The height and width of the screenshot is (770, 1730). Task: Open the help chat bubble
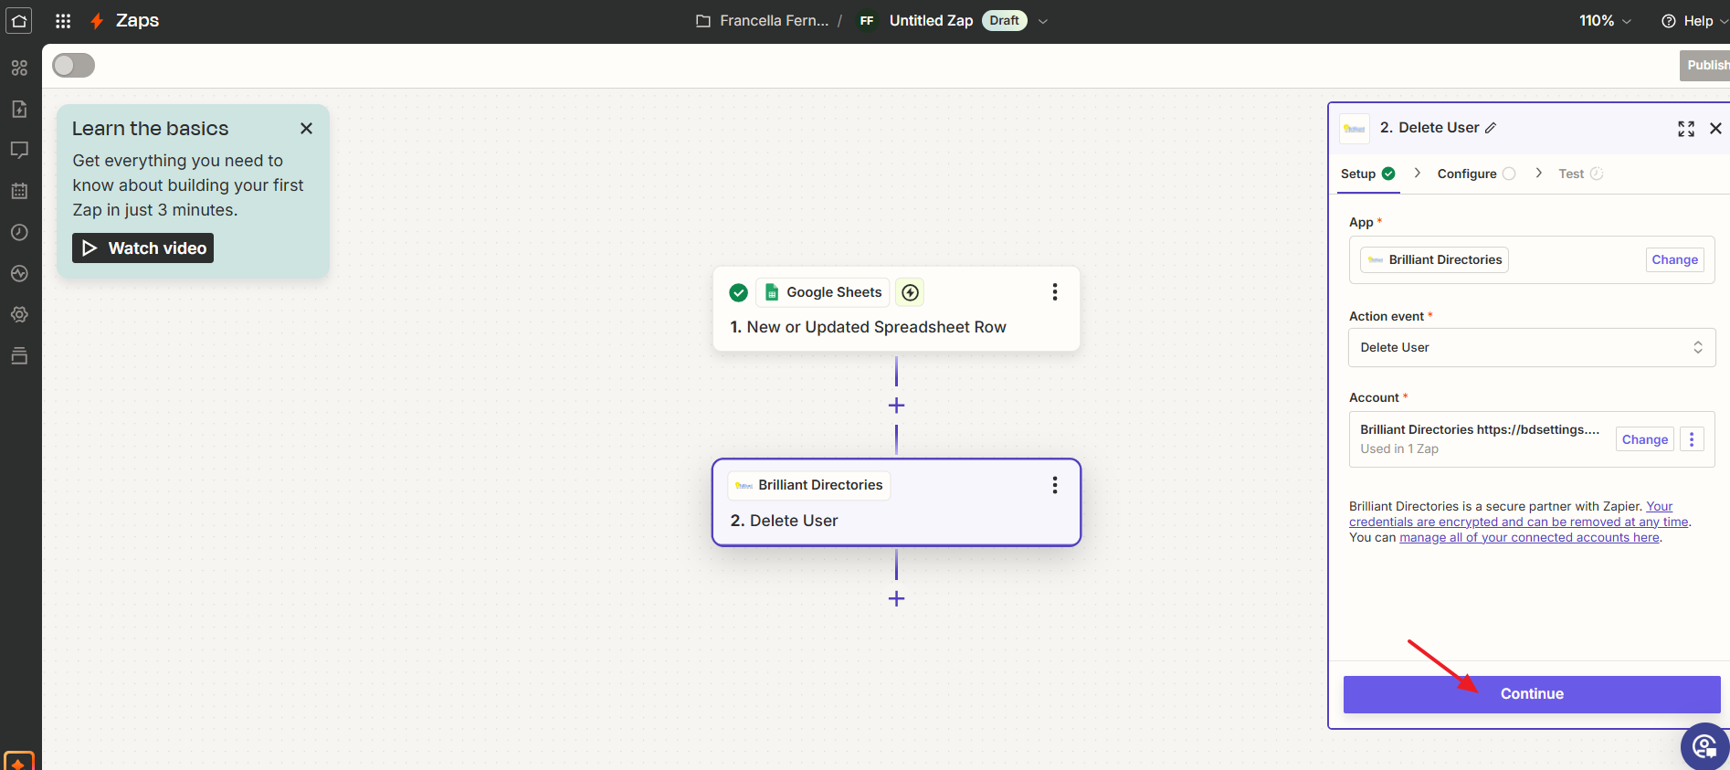click(x=1704, y=746)
